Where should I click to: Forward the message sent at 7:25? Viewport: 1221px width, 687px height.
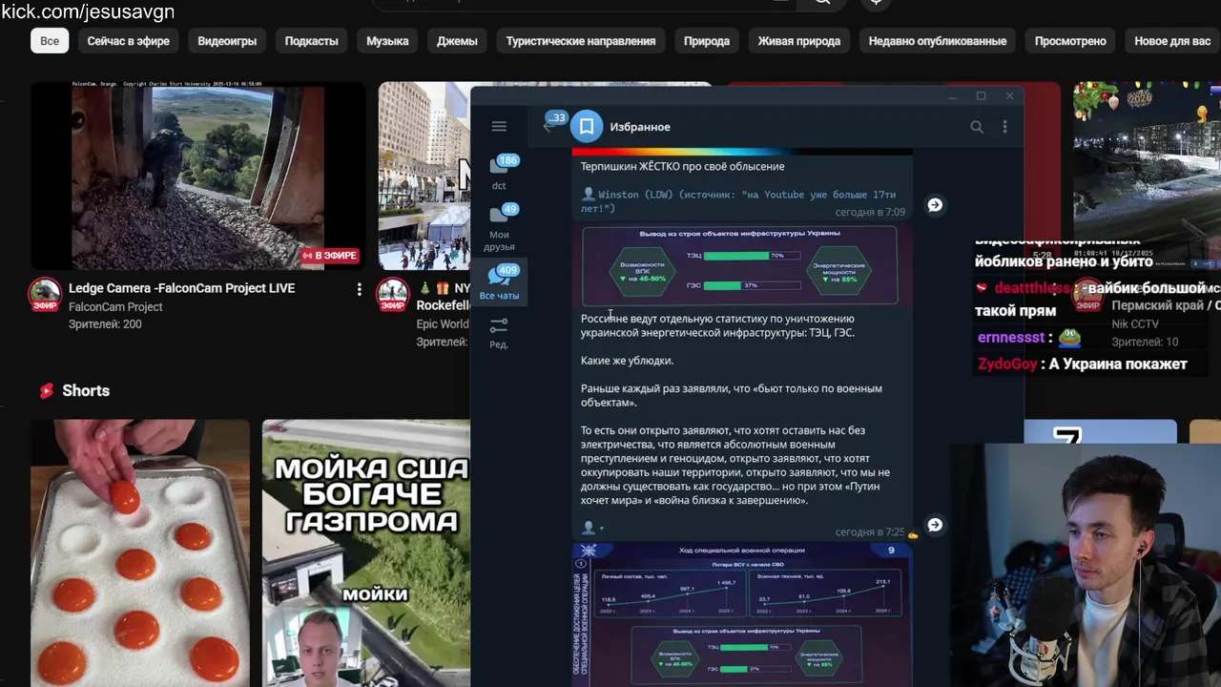click(935, 525)
